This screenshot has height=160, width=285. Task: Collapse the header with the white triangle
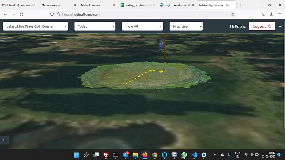click(x=280, y=26)
